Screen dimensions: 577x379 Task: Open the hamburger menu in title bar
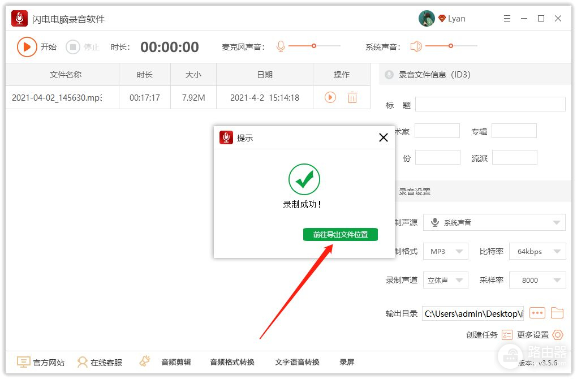tap(507, 19)
